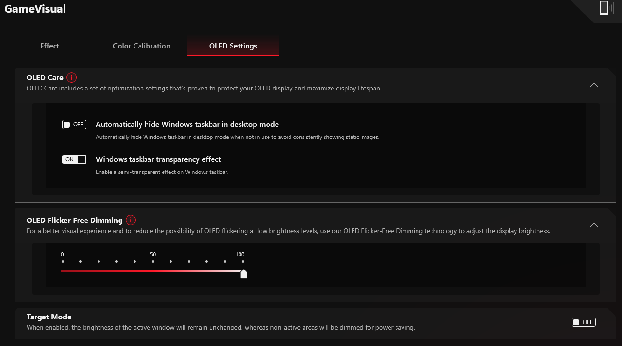
Task: Click the dimming slider handle at 100
Action: point(243,273)
